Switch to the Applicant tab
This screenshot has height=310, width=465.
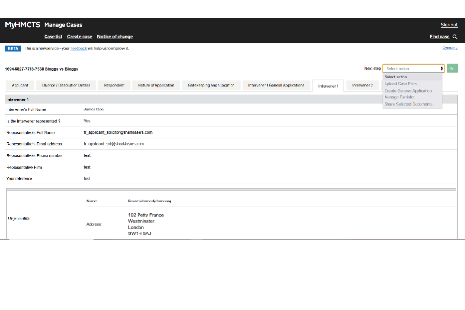[x=20, y=85]
